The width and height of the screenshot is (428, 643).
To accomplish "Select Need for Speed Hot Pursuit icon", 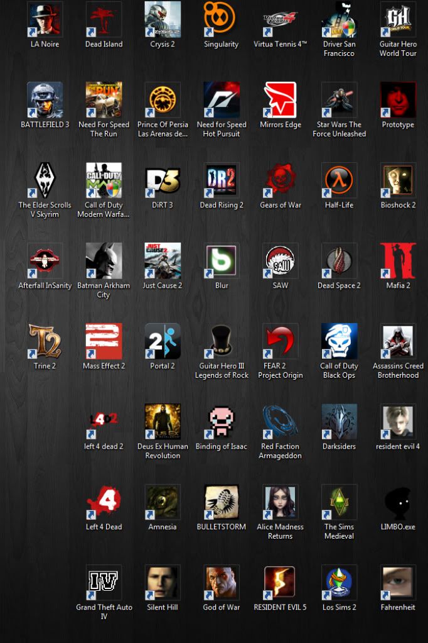I will [x=221, y=100].
